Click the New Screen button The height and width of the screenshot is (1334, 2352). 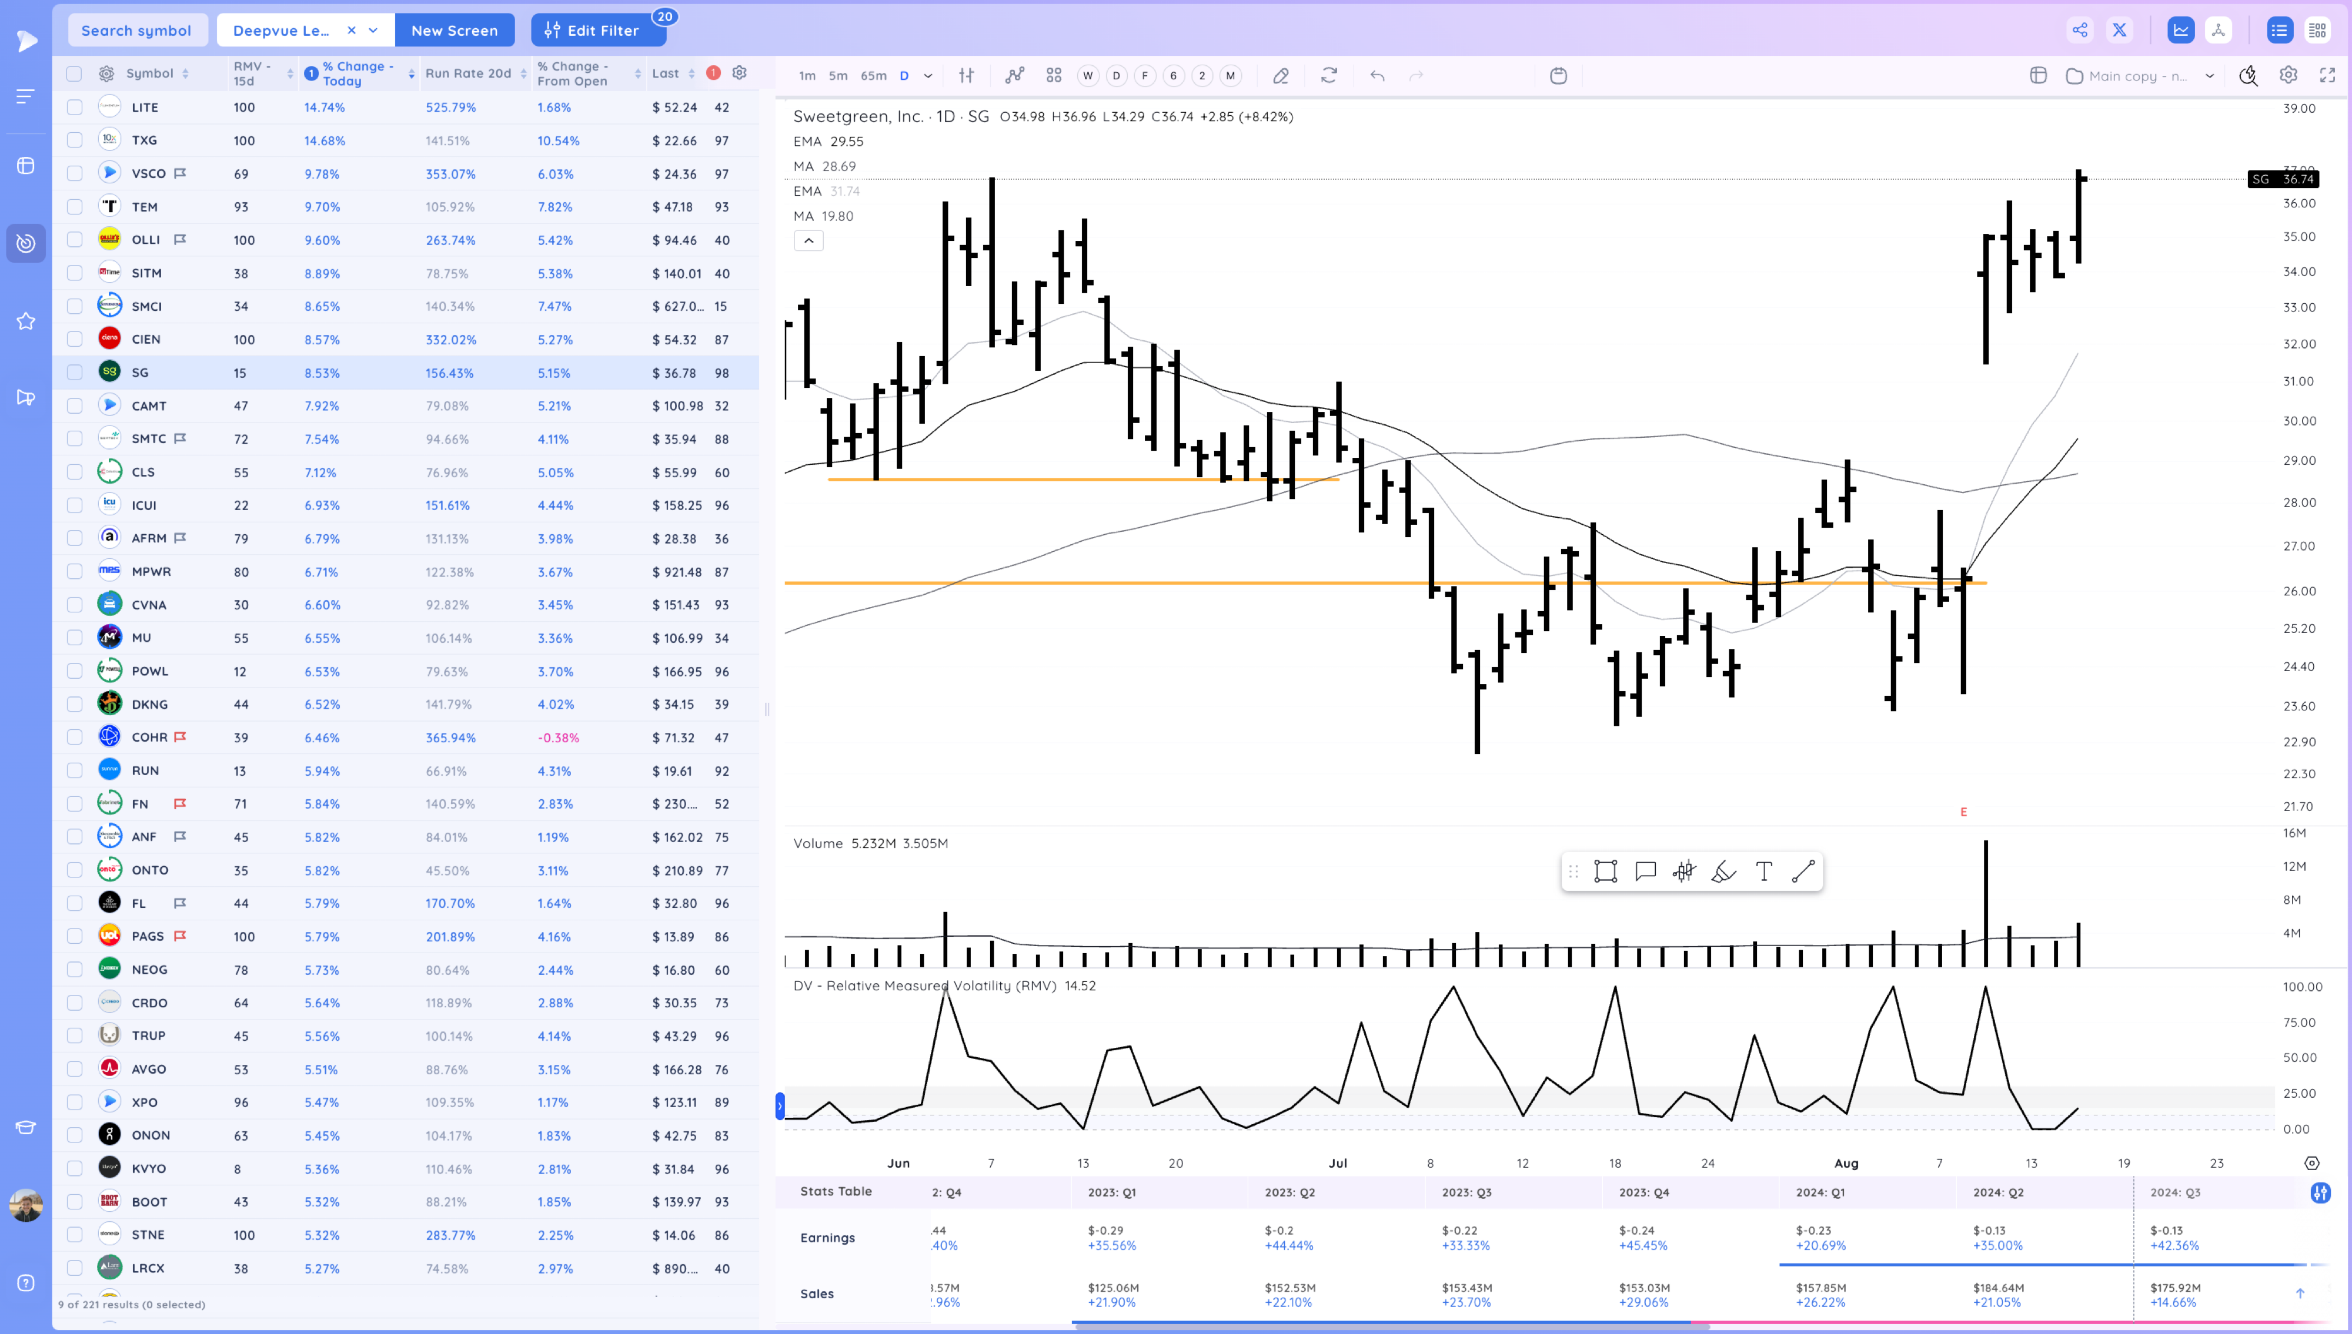[455, 29]
